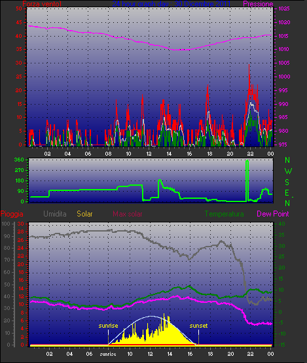Screen dimensions: 307x363
Task: Click the sunrise tick on bottom time axis
Action: pos(108,354)
